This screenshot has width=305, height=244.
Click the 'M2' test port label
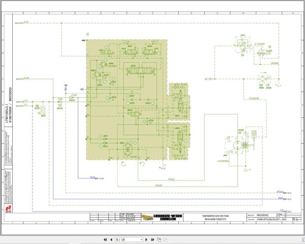click(66, 85)
